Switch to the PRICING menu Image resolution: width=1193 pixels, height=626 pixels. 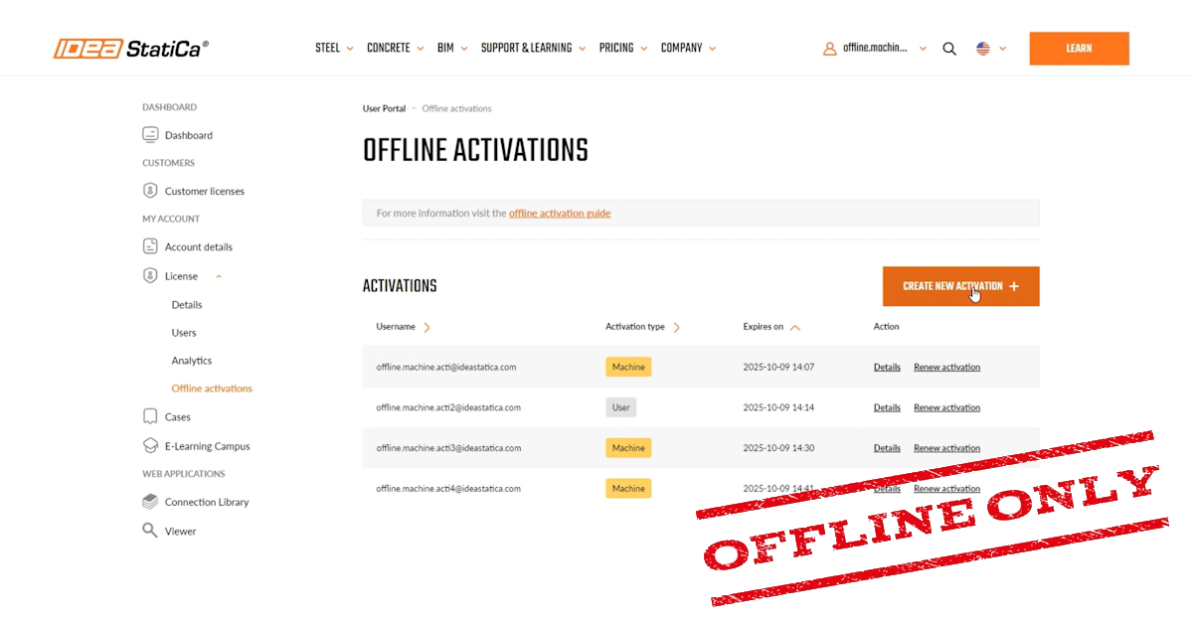click(x=622, y=47)
